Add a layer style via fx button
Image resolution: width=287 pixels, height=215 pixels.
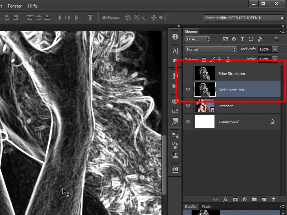pyautogui.click(x=226, y=200)
